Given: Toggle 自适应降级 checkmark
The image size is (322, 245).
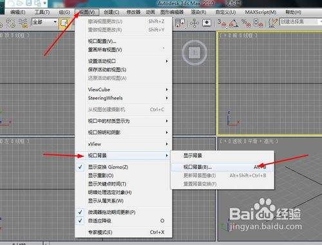Looking at the screenshot, I should click(x=124, y=221).
